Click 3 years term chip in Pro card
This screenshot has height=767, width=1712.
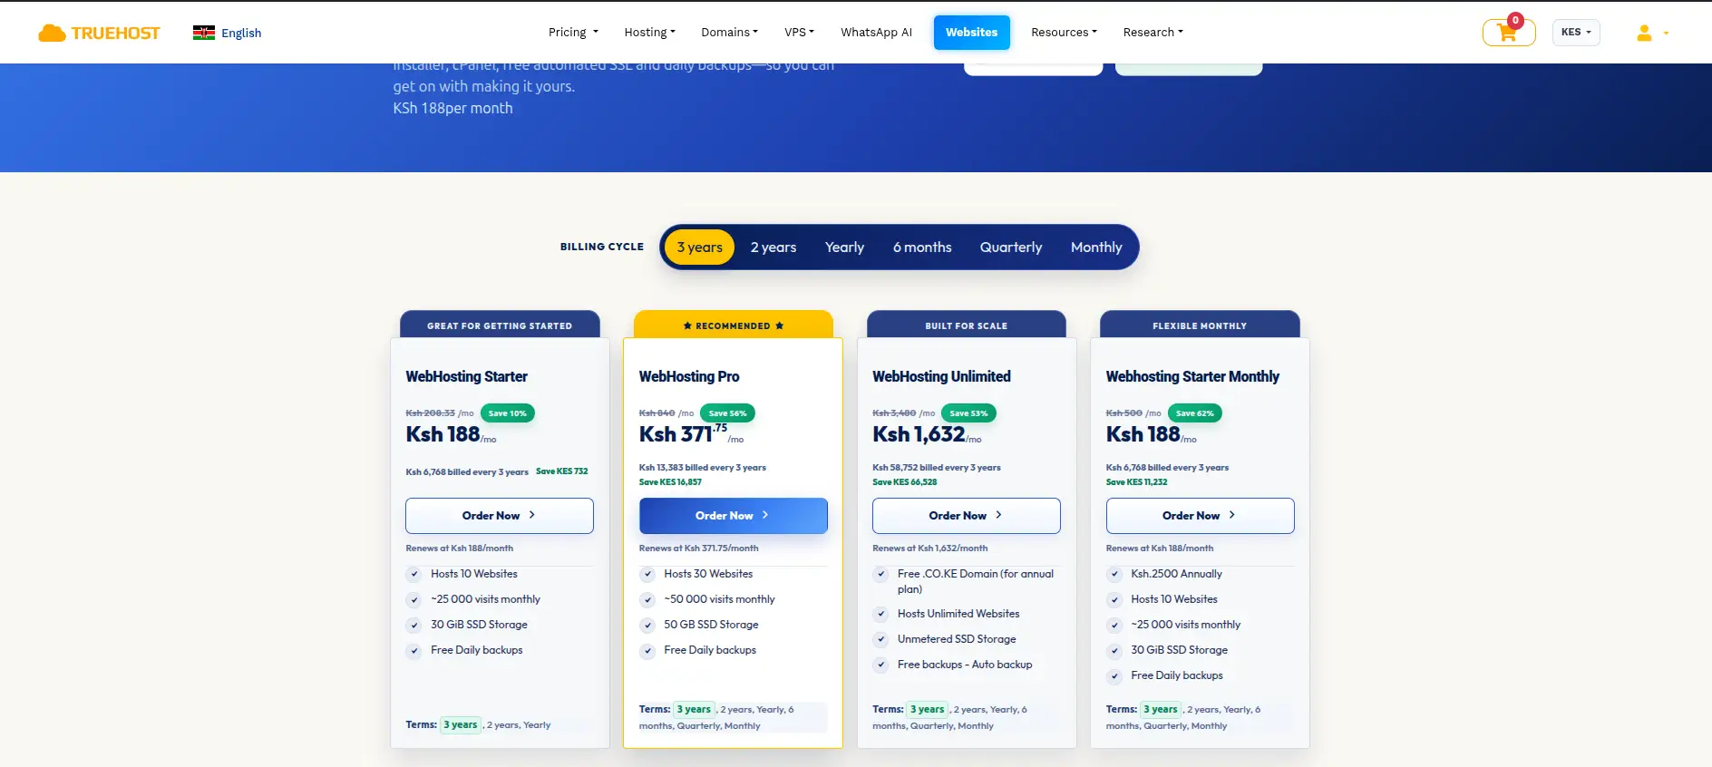coord(694,710)
